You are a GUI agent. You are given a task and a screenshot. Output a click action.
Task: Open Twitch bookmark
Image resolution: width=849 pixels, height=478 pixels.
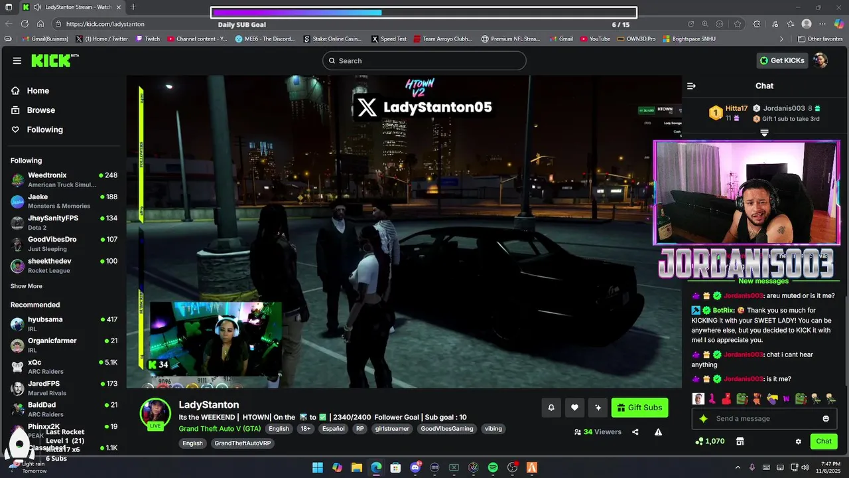pos(148,39)
